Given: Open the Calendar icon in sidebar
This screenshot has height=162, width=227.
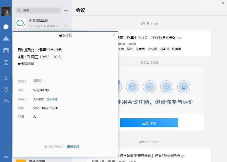Looking at the screenshot, I should pyautogui.click(x=6, y=51).
